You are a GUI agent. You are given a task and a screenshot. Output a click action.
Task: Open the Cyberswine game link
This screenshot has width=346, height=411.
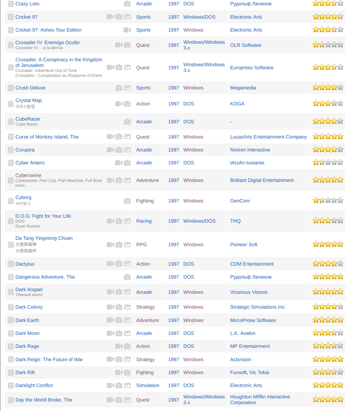[x=28, y=175]
